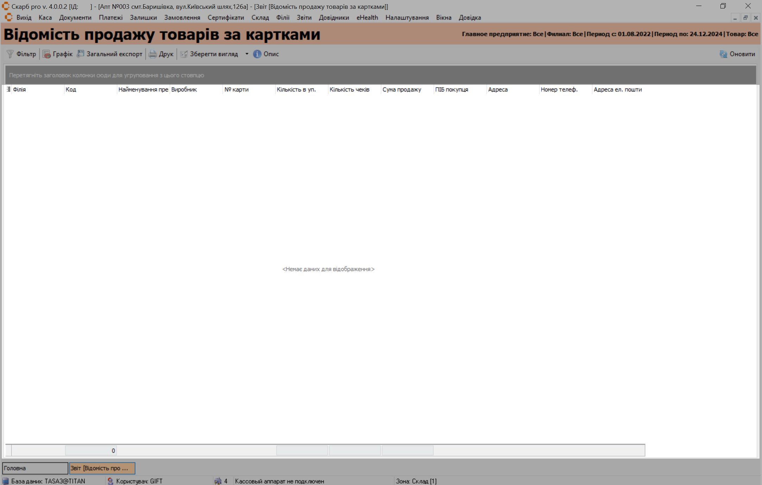Click the Зберегти вигляд icon
762x485 pixels.
[184, 54]
